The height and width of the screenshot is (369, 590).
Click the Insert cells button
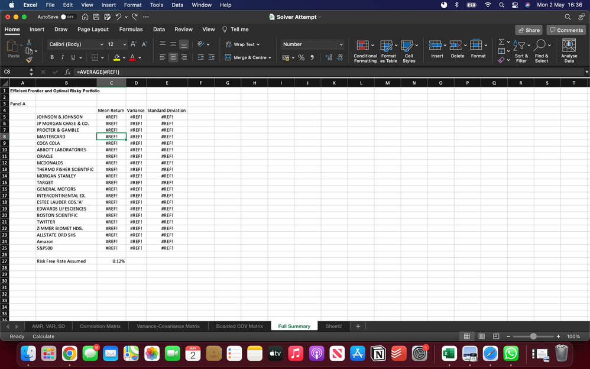437,49
